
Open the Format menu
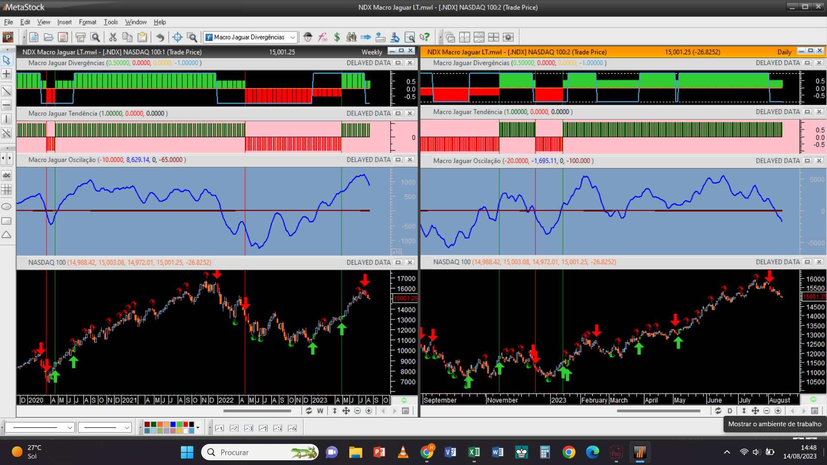coord(87,22)
